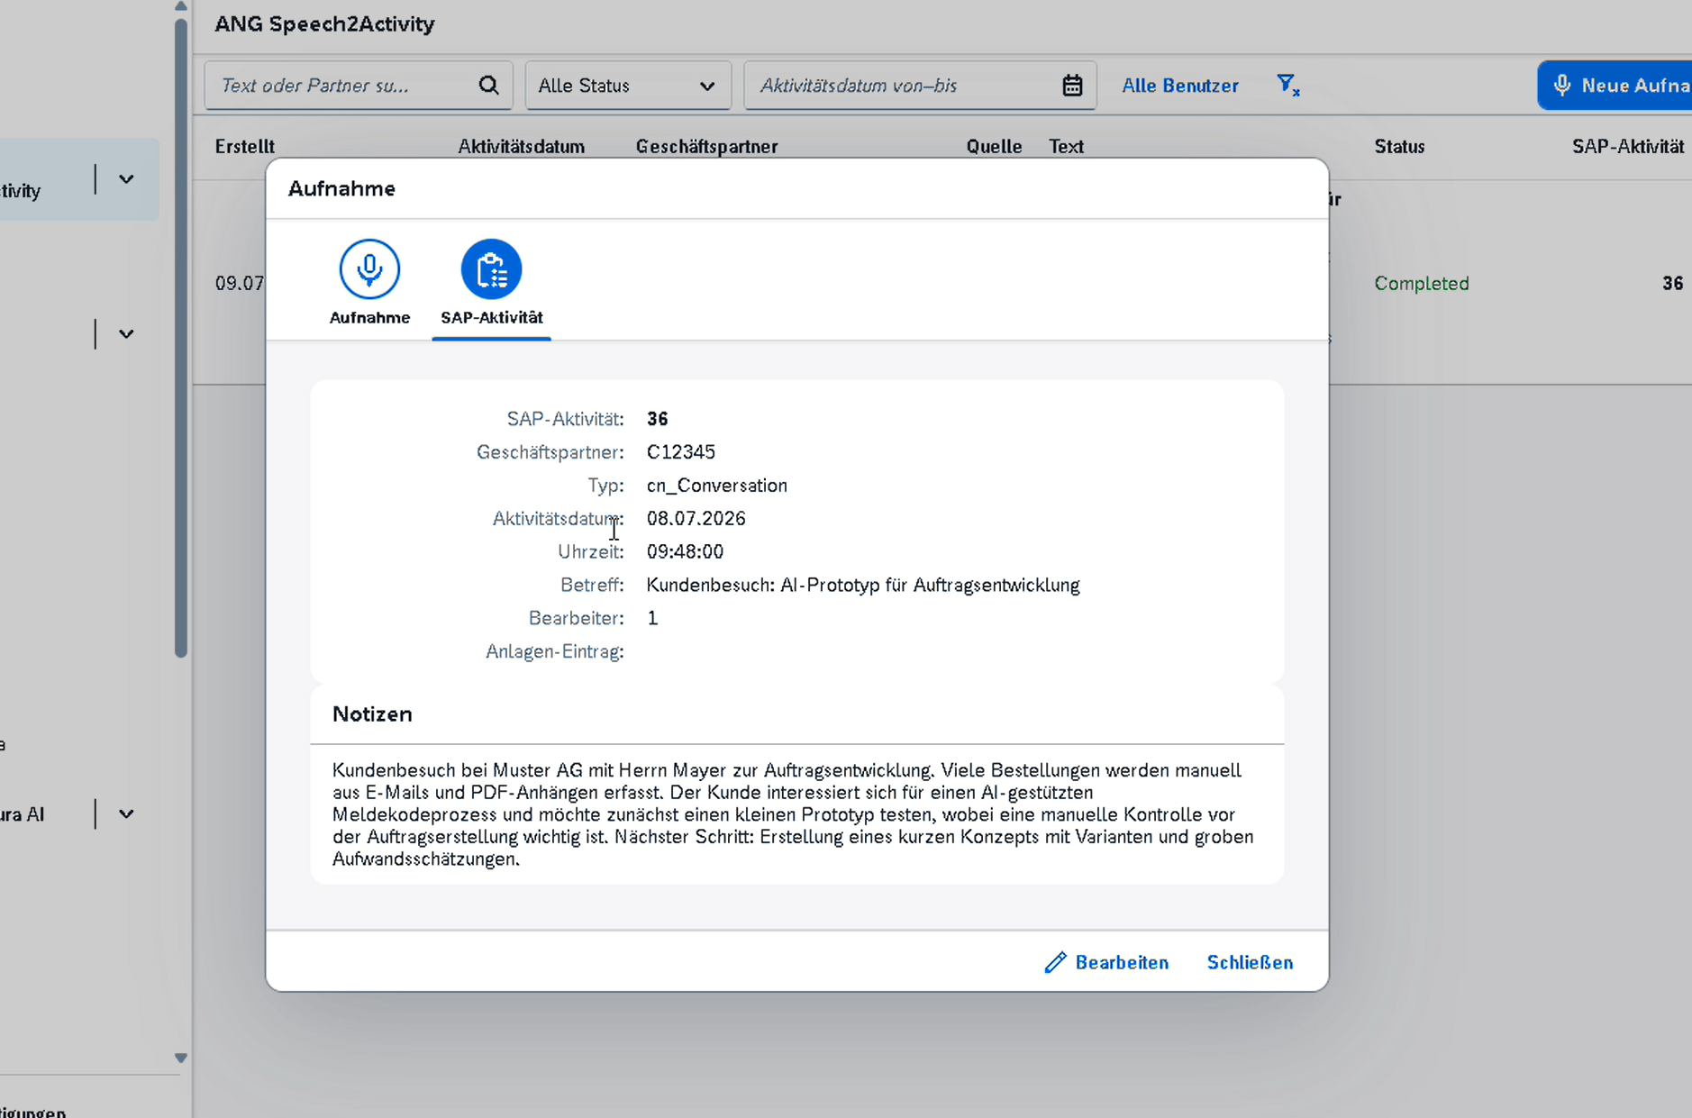Click the Geschäftspartner value C12345

(681, 452)
